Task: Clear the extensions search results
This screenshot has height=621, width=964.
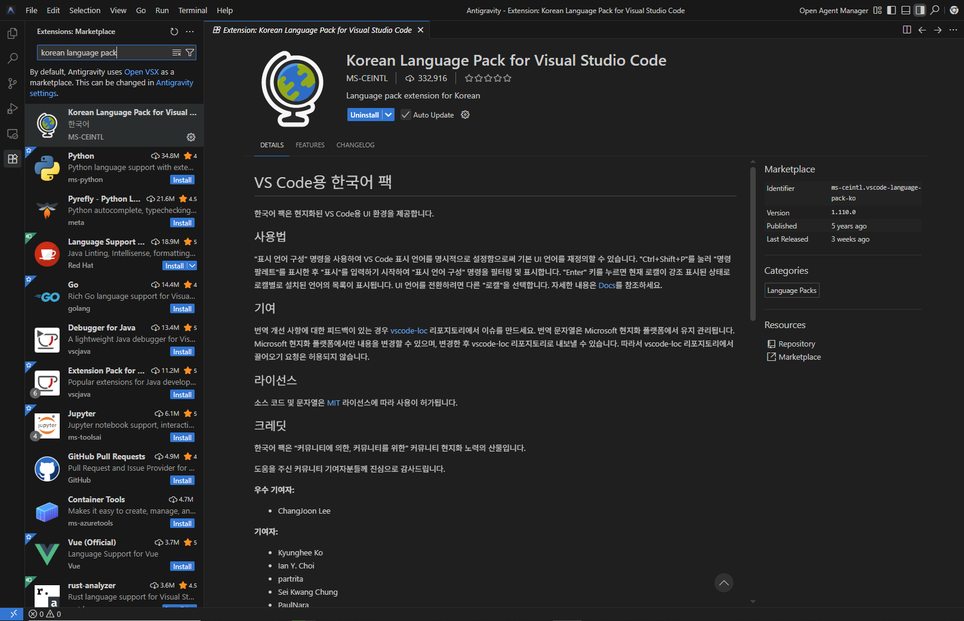Action: pyautogui.click(x=177, y=52)
